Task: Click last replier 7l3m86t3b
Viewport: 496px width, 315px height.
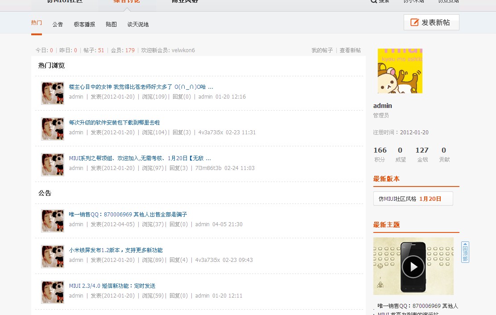Action: (208, 168)
